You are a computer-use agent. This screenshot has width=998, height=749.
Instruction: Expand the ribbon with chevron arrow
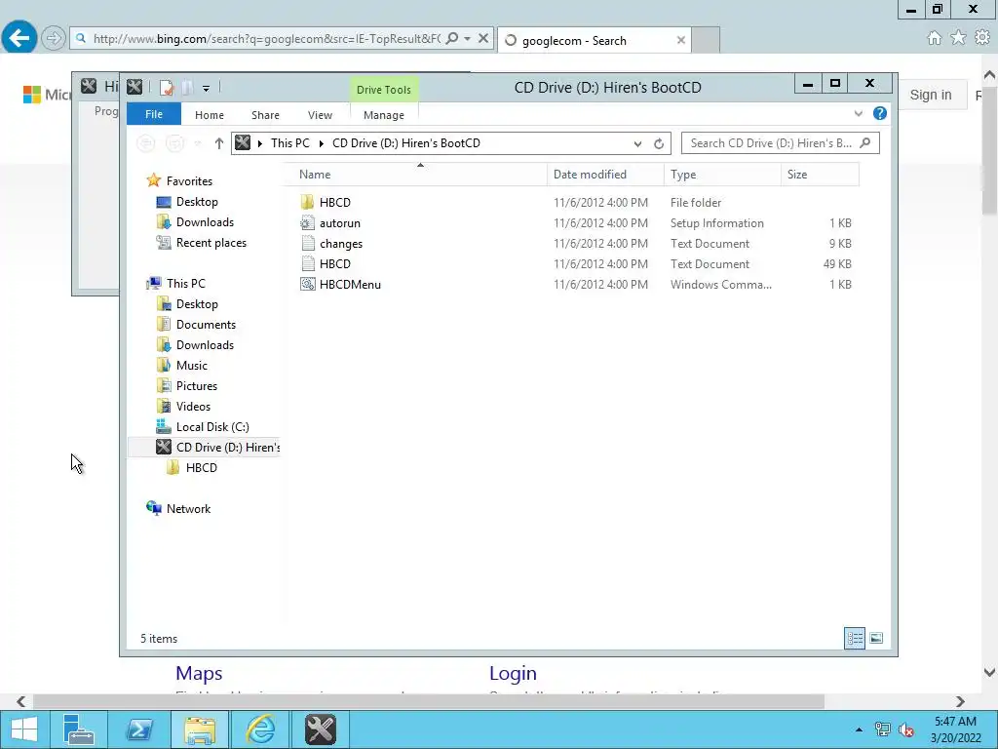click(858, 113)
